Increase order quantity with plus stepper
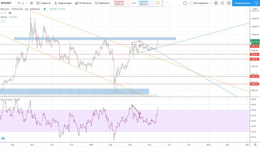The height and width of the screenshot is (147, 260). click(162, 1)
